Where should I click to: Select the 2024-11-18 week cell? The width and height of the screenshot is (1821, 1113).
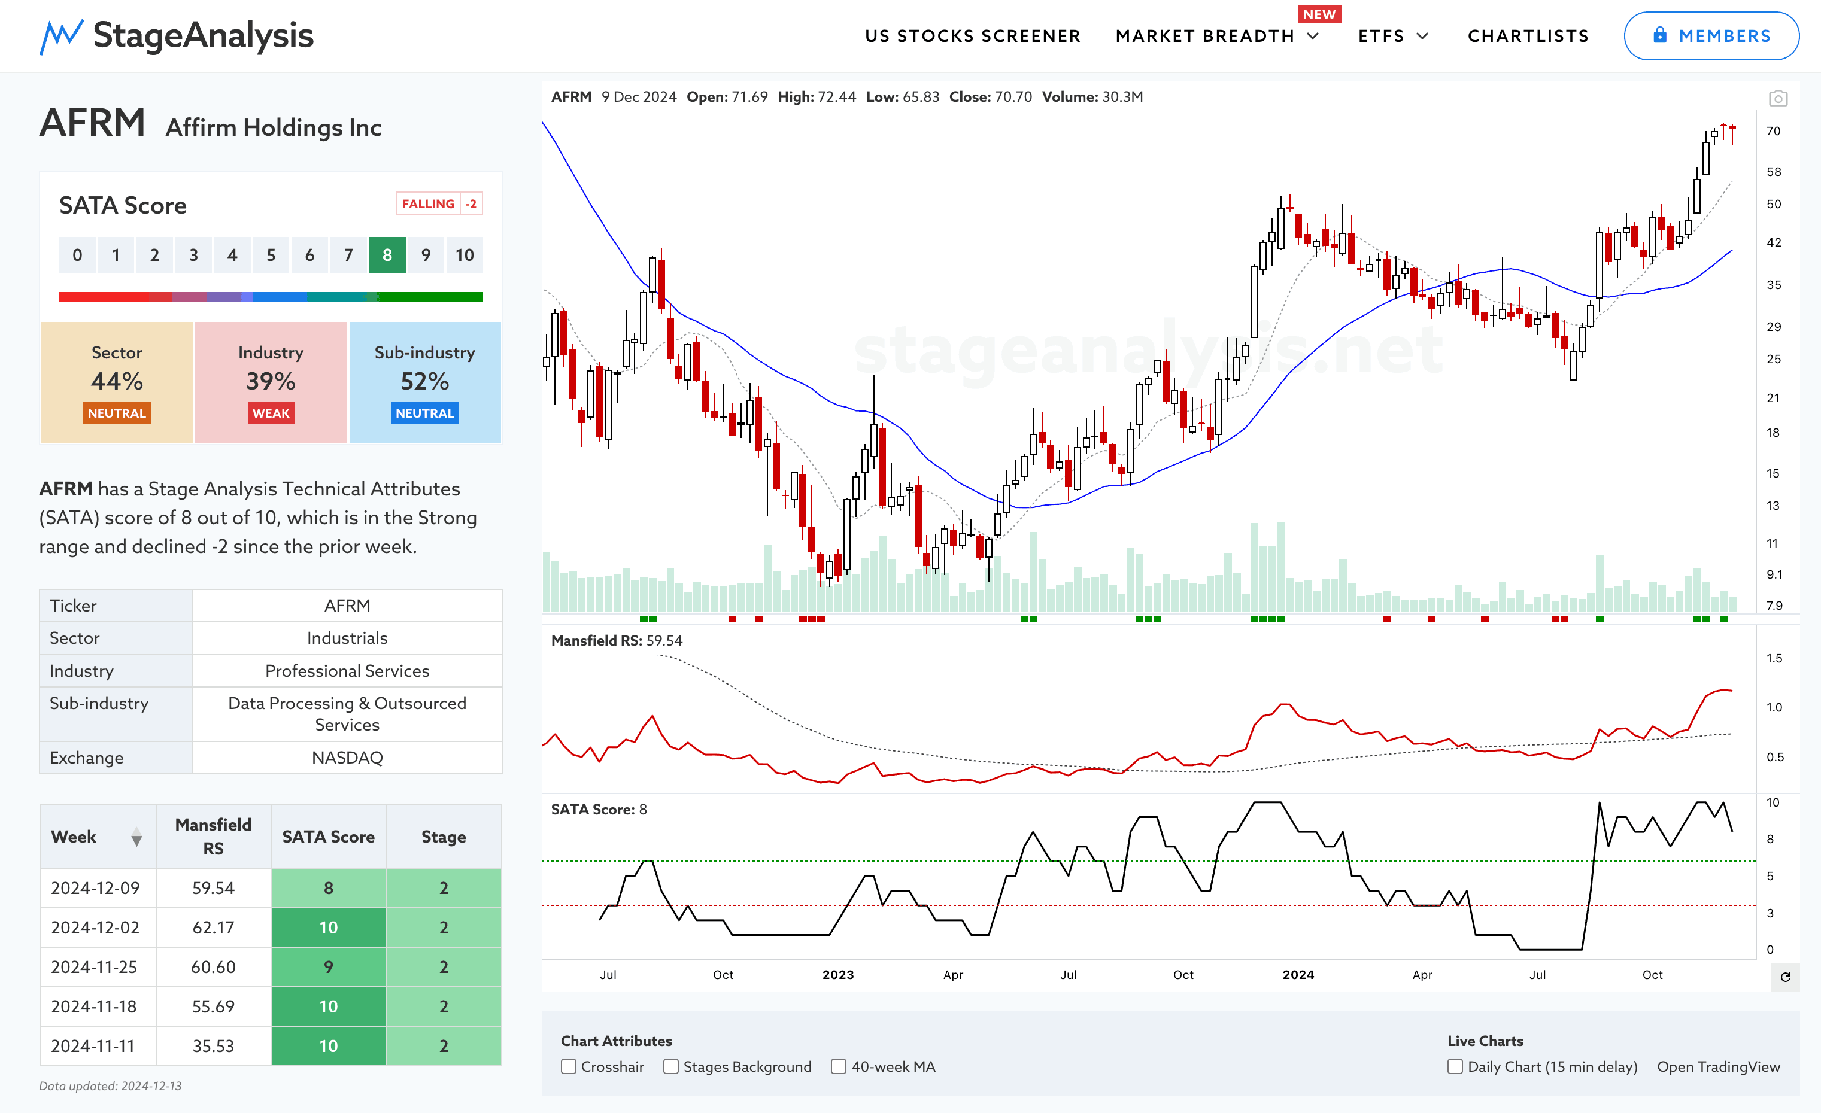pos(98,1006)
